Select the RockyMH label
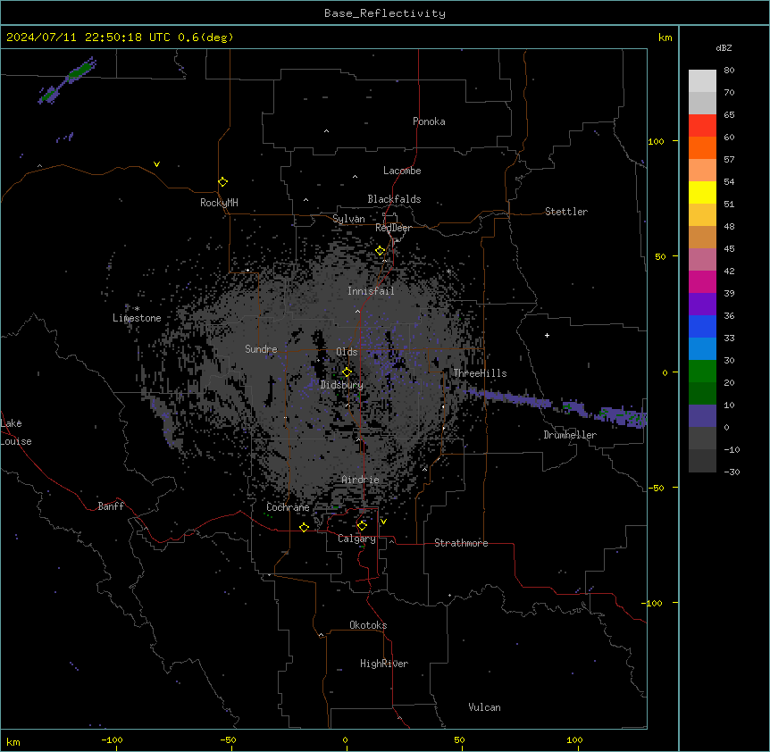The width and height of the screenshot is (770, 752). [x=219, y=203]
